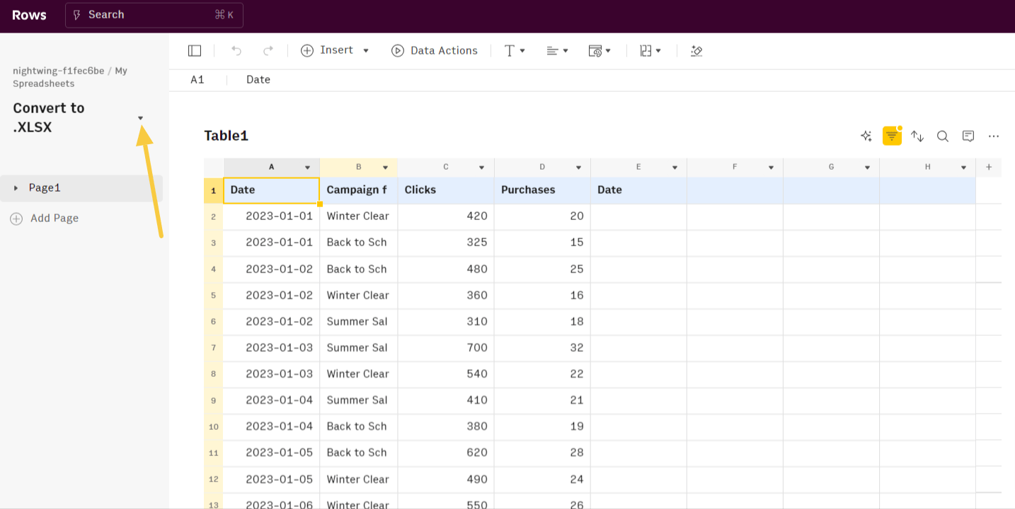The width and height of the screenshot is (1015, 509).
Task: Select the Purchases header cell
Action: (542, 190)
